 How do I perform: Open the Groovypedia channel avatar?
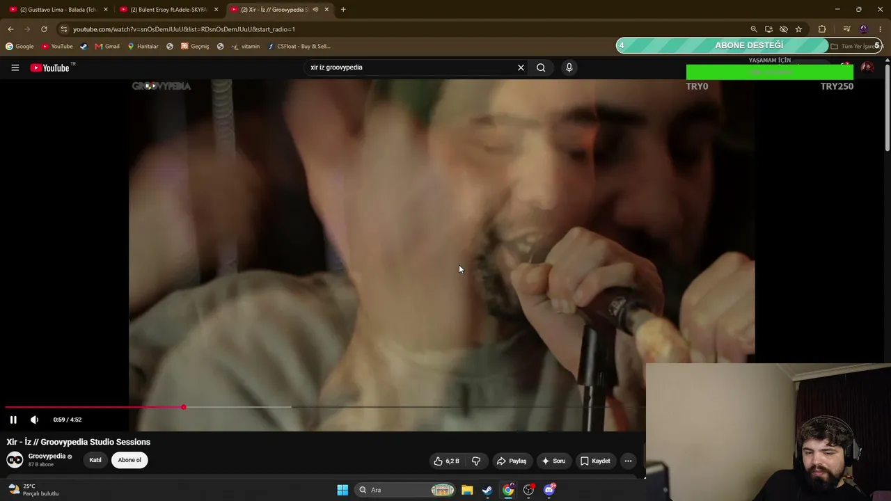(x=15, y=460)
